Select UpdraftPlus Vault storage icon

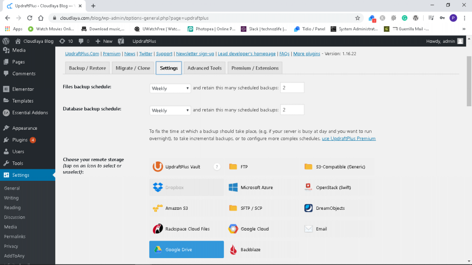(158, 167)
